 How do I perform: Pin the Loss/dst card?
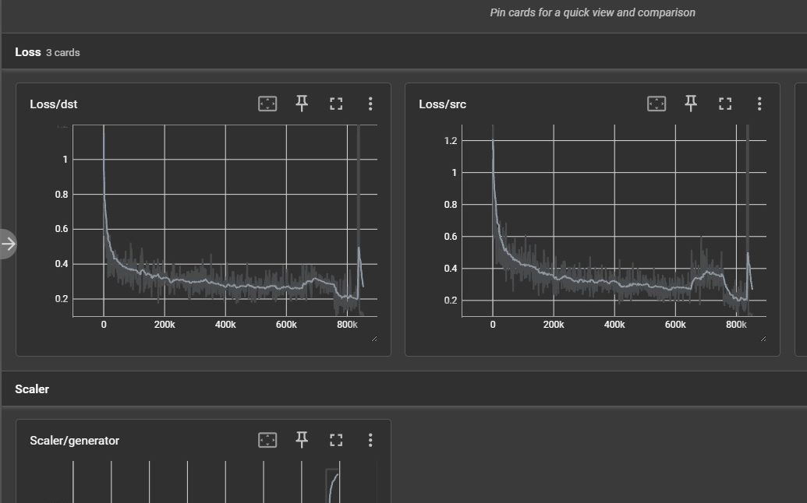click(302, 104)
